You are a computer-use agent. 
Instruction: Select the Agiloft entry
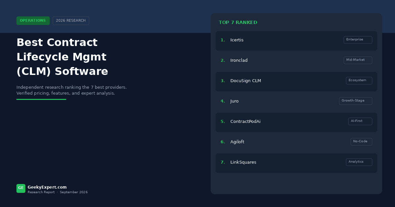coord(296,143)
